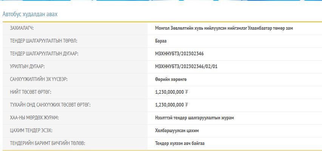Click the 'Автобус худалдан авах' title

pos(30,14)
